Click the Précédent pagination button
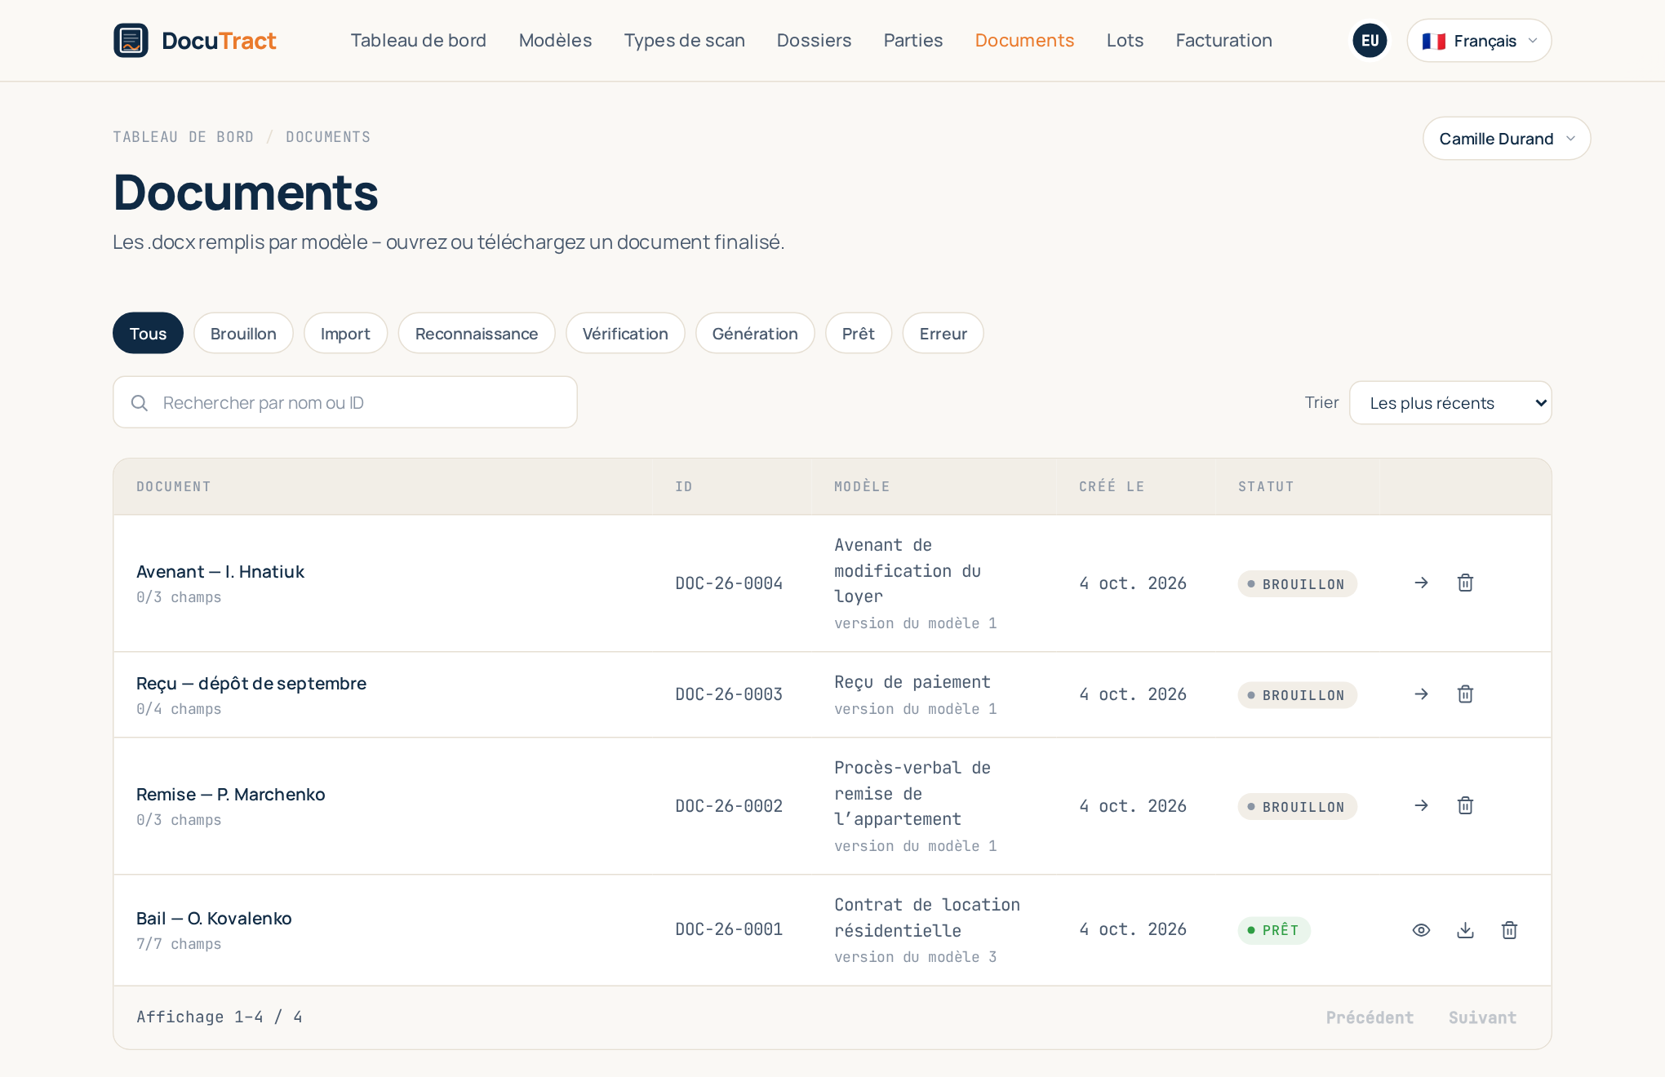 pyautogui.click(x=1370, y=1017)
